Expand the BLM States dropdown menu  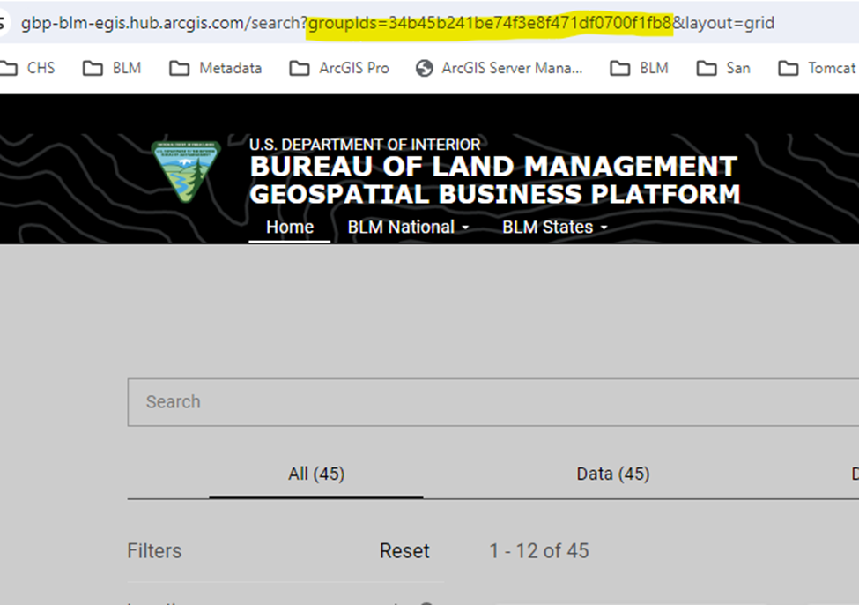(555, 227)
